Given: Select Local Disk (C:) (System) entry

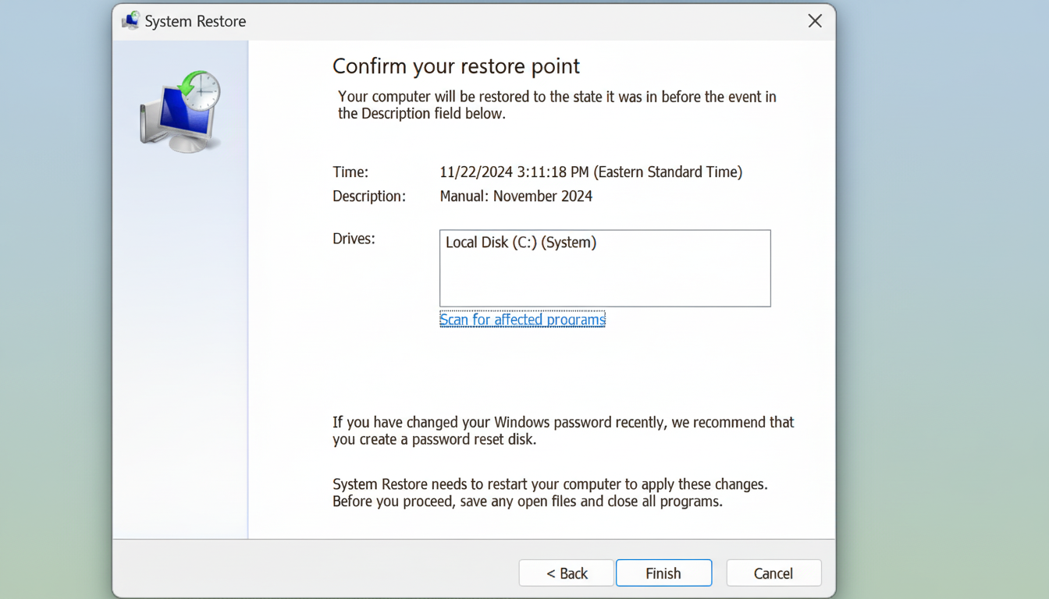Looking at the screenshot, I should point(521,243).
